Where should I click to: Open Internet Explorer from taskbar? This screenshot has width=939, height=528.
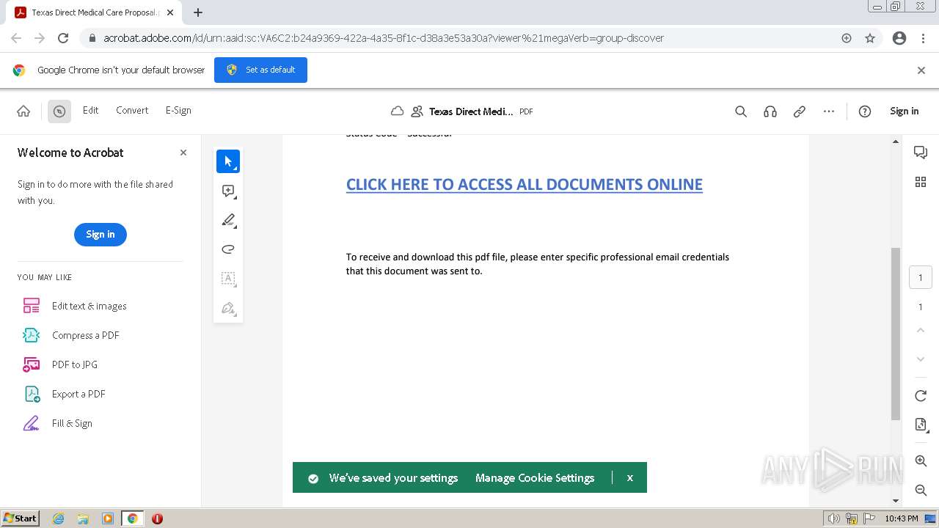59,518
